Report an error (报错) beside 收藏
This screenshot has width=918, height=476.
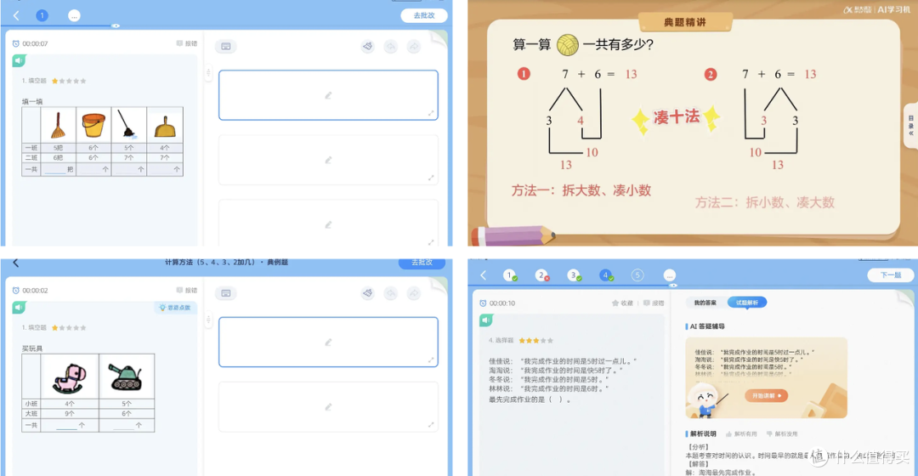click(654, 303)
